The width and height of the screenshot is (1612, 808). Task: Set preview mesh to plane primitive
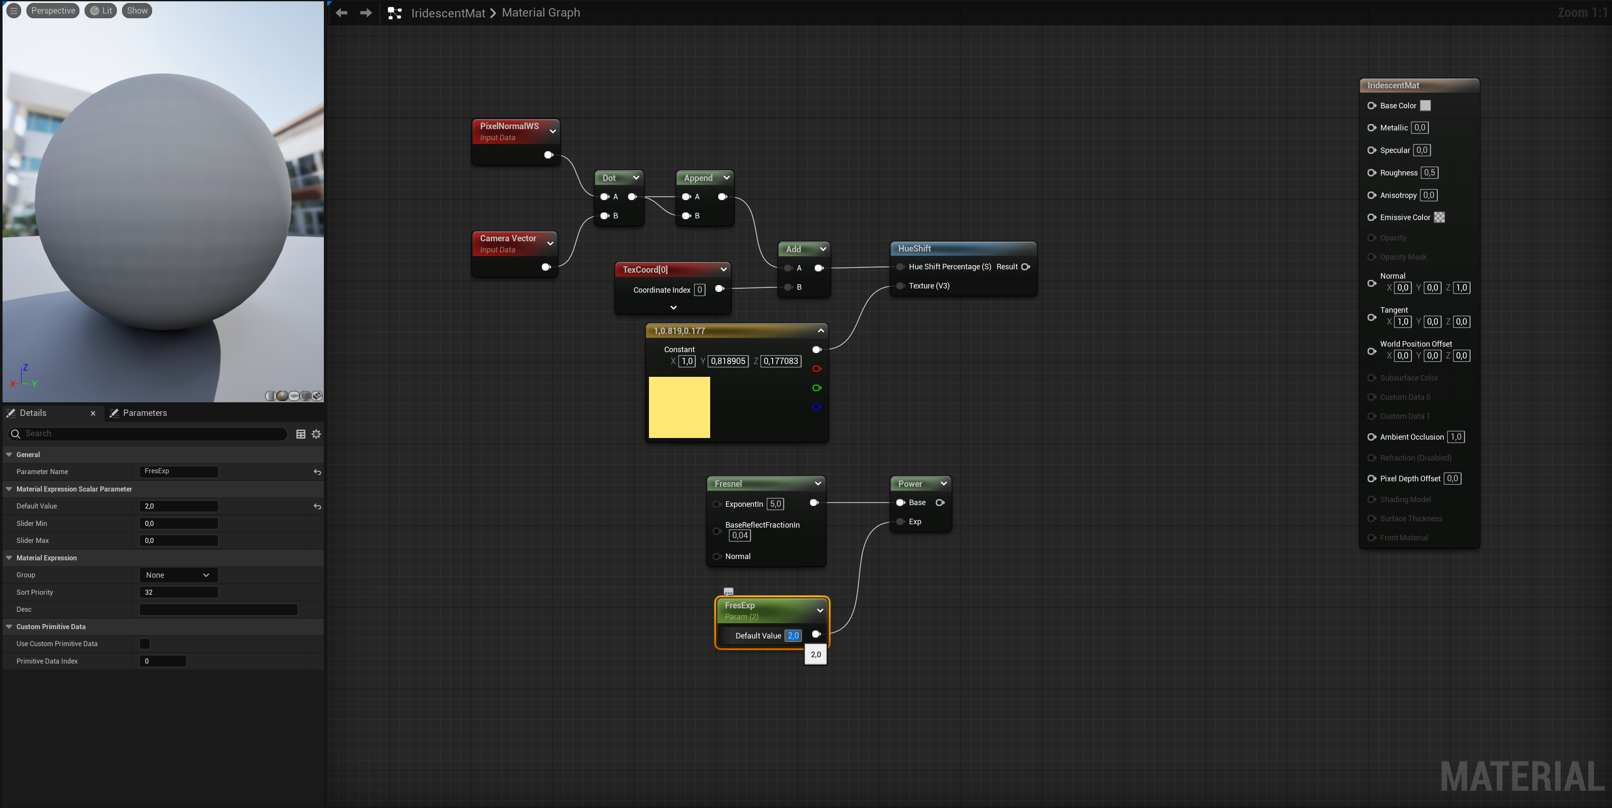[294, 396]
